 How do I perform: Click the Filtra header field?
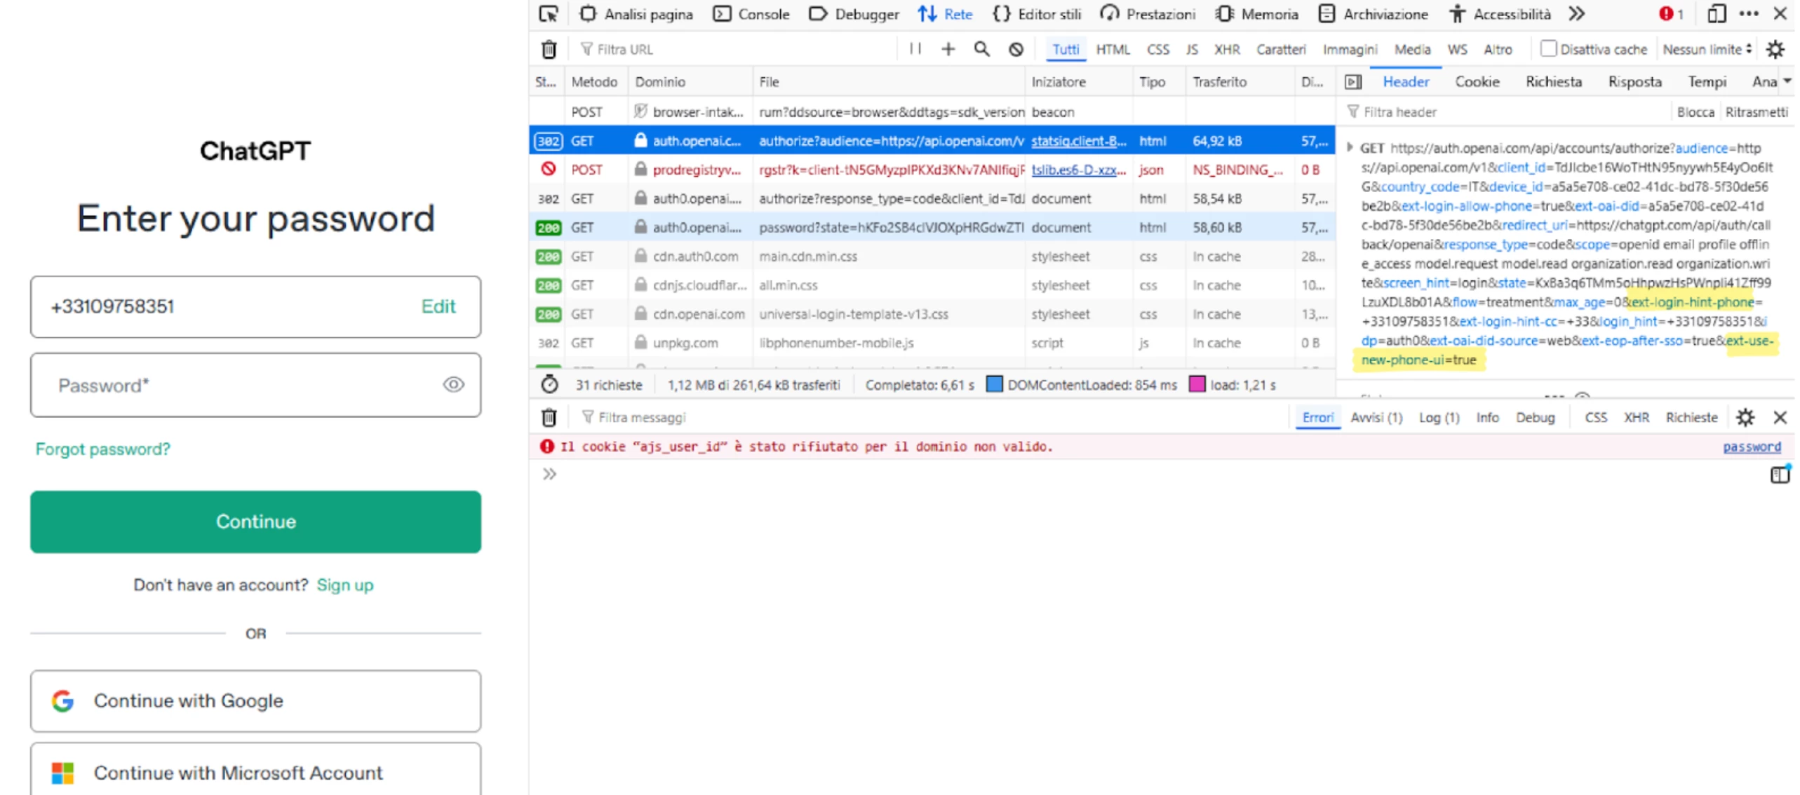[x=1505, y=112]
